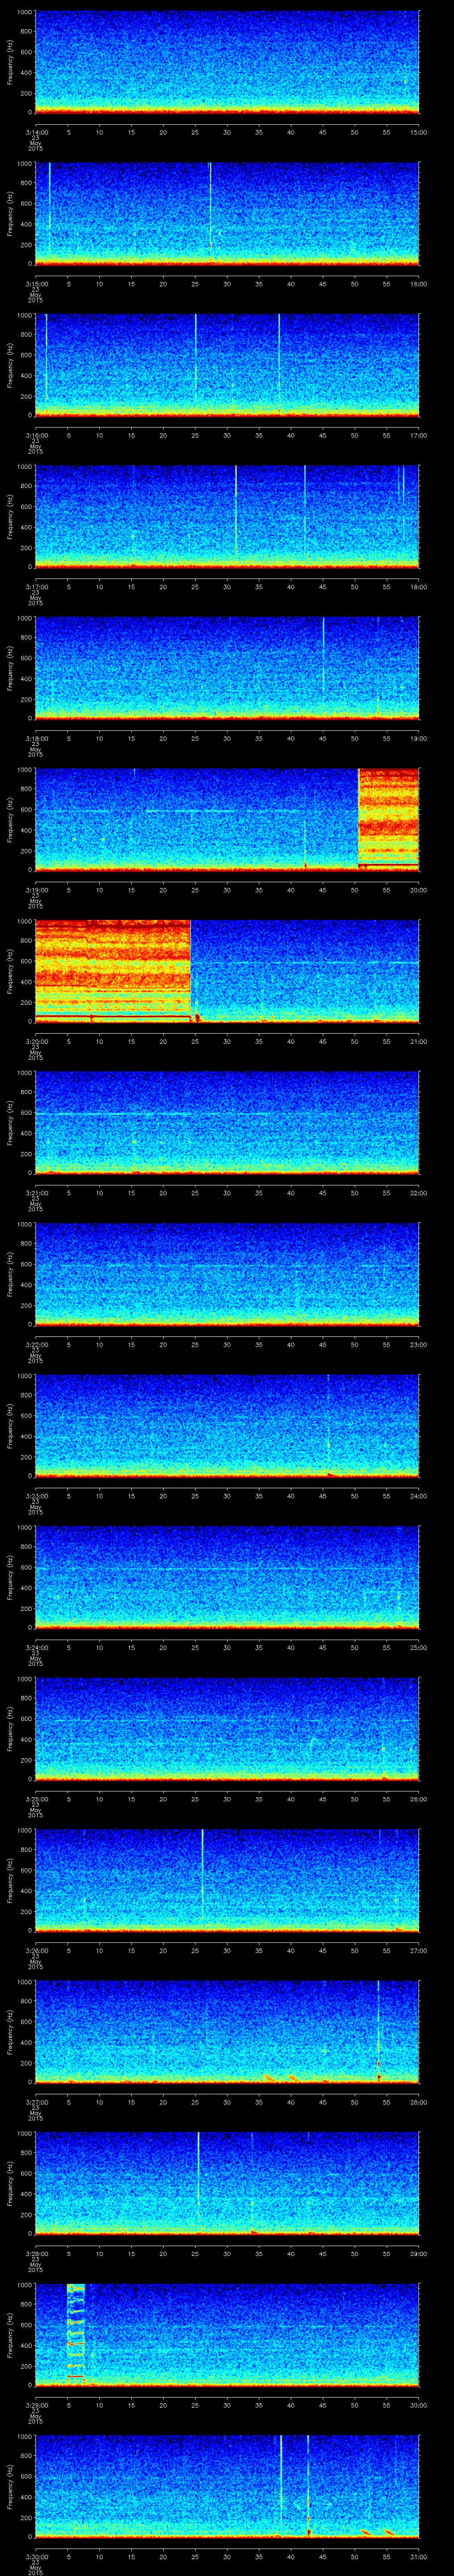Image resolution: width=454 pixels, height=2576 pixels.
Task: Click the bright vertical line near 31 seconds after 3:17:00
Action: tap(235, 510)
